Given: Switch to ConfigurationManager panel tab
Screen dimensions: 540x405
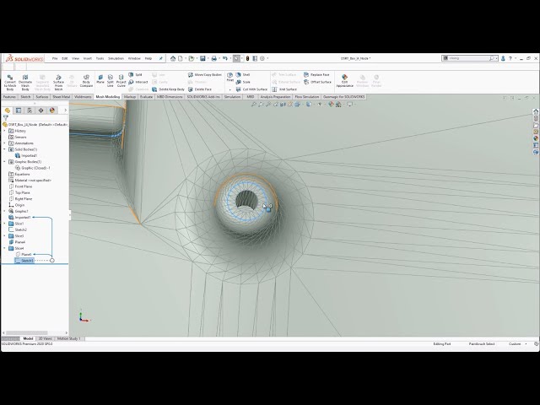Looking at the screenshot, I should pos(30,111).
